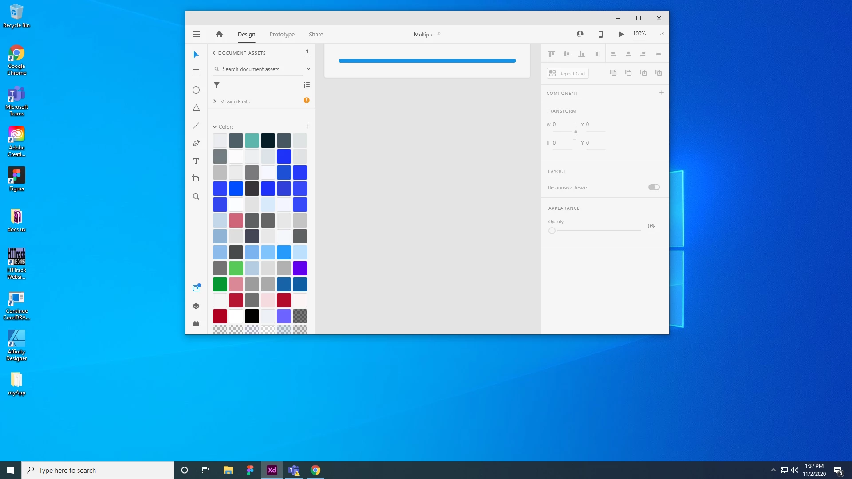
Task: Select the Pen tool
Action: coord(196,143)
